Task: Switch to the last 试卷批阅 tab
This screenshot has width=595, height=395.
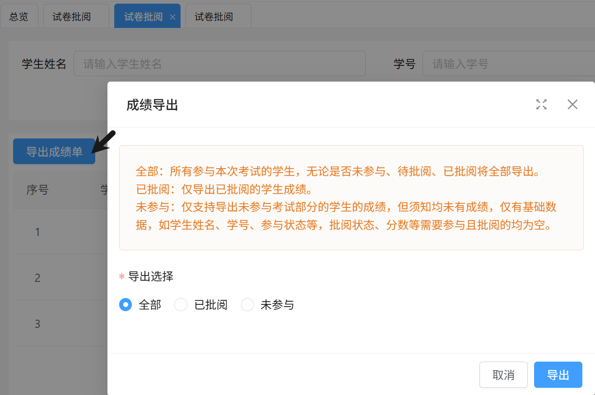Action: point(214,17)
